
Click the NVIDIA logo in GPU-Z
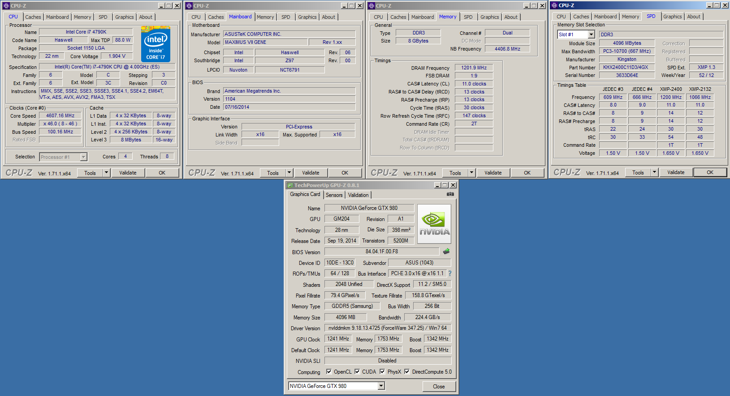(x=434, y=224)
